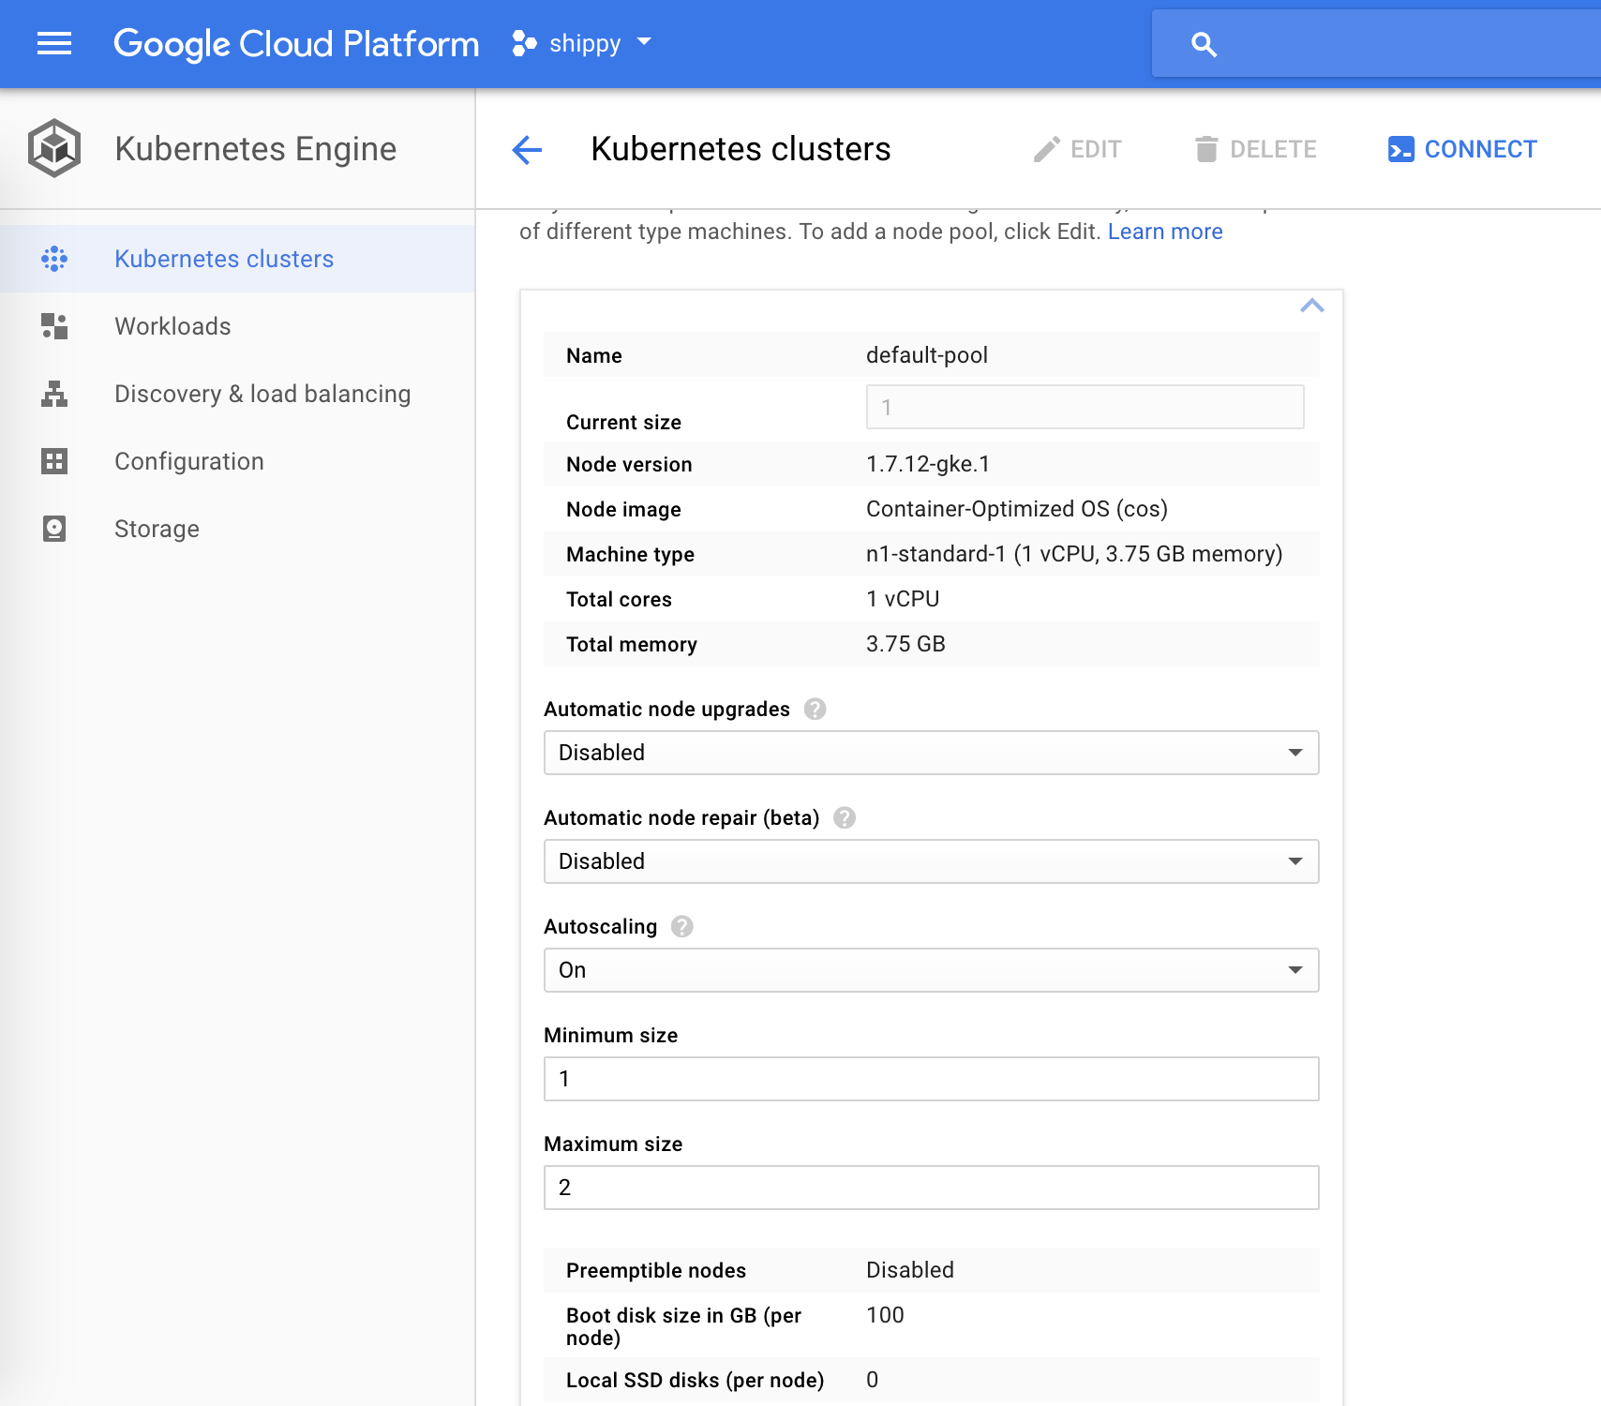This screenshot has height=1406, width=1601.
Task: Click the Configuration sidebar icon
Action: [54, 461]
